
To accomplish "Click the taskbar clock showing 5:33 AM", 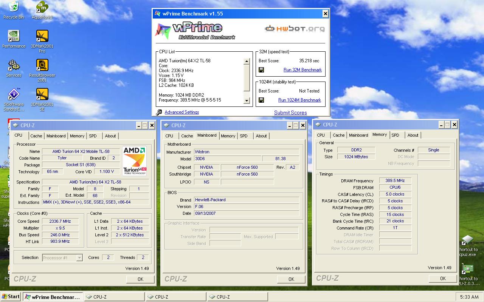I will (x=469, y=297).
